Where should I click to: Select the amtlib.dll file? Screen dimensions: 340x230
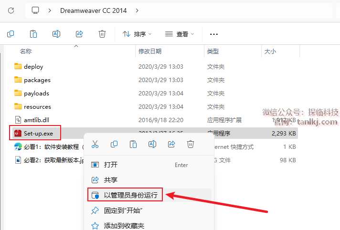[x=36, y=120]
